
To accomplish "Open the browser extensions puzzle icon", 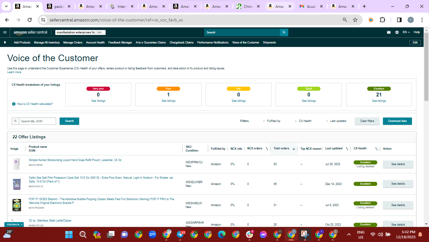I will pyautogui.click(x=382, y=20).
